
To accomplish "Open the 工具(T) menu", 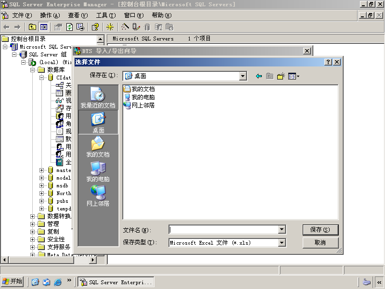I will pos(106,15).
